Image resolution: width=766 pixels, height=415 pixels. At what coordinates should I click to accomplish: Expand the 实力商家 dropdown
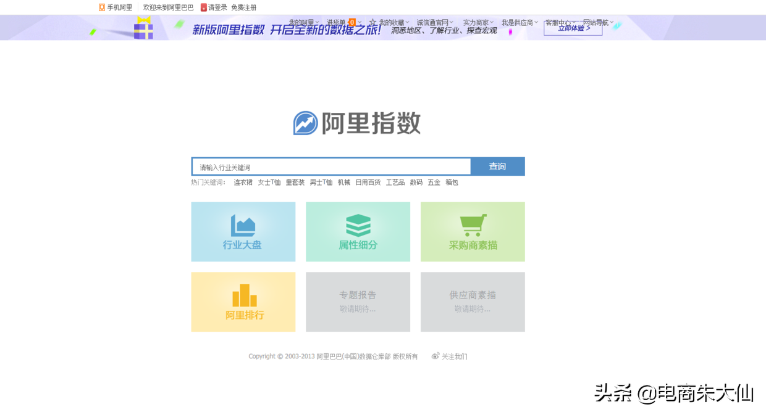(478, 23)
